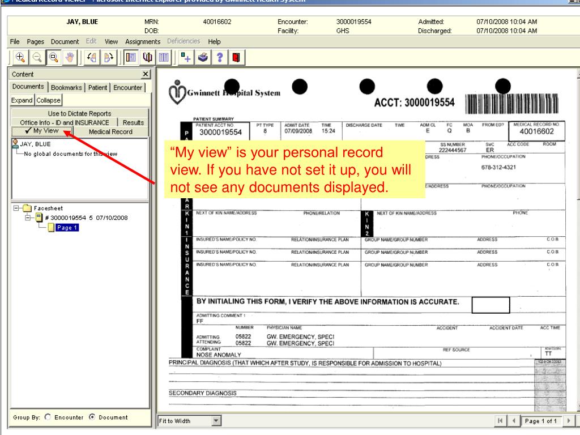Click the Page 1 of 1 field
This screenshot has height=435, width=580.
point(540,421)
